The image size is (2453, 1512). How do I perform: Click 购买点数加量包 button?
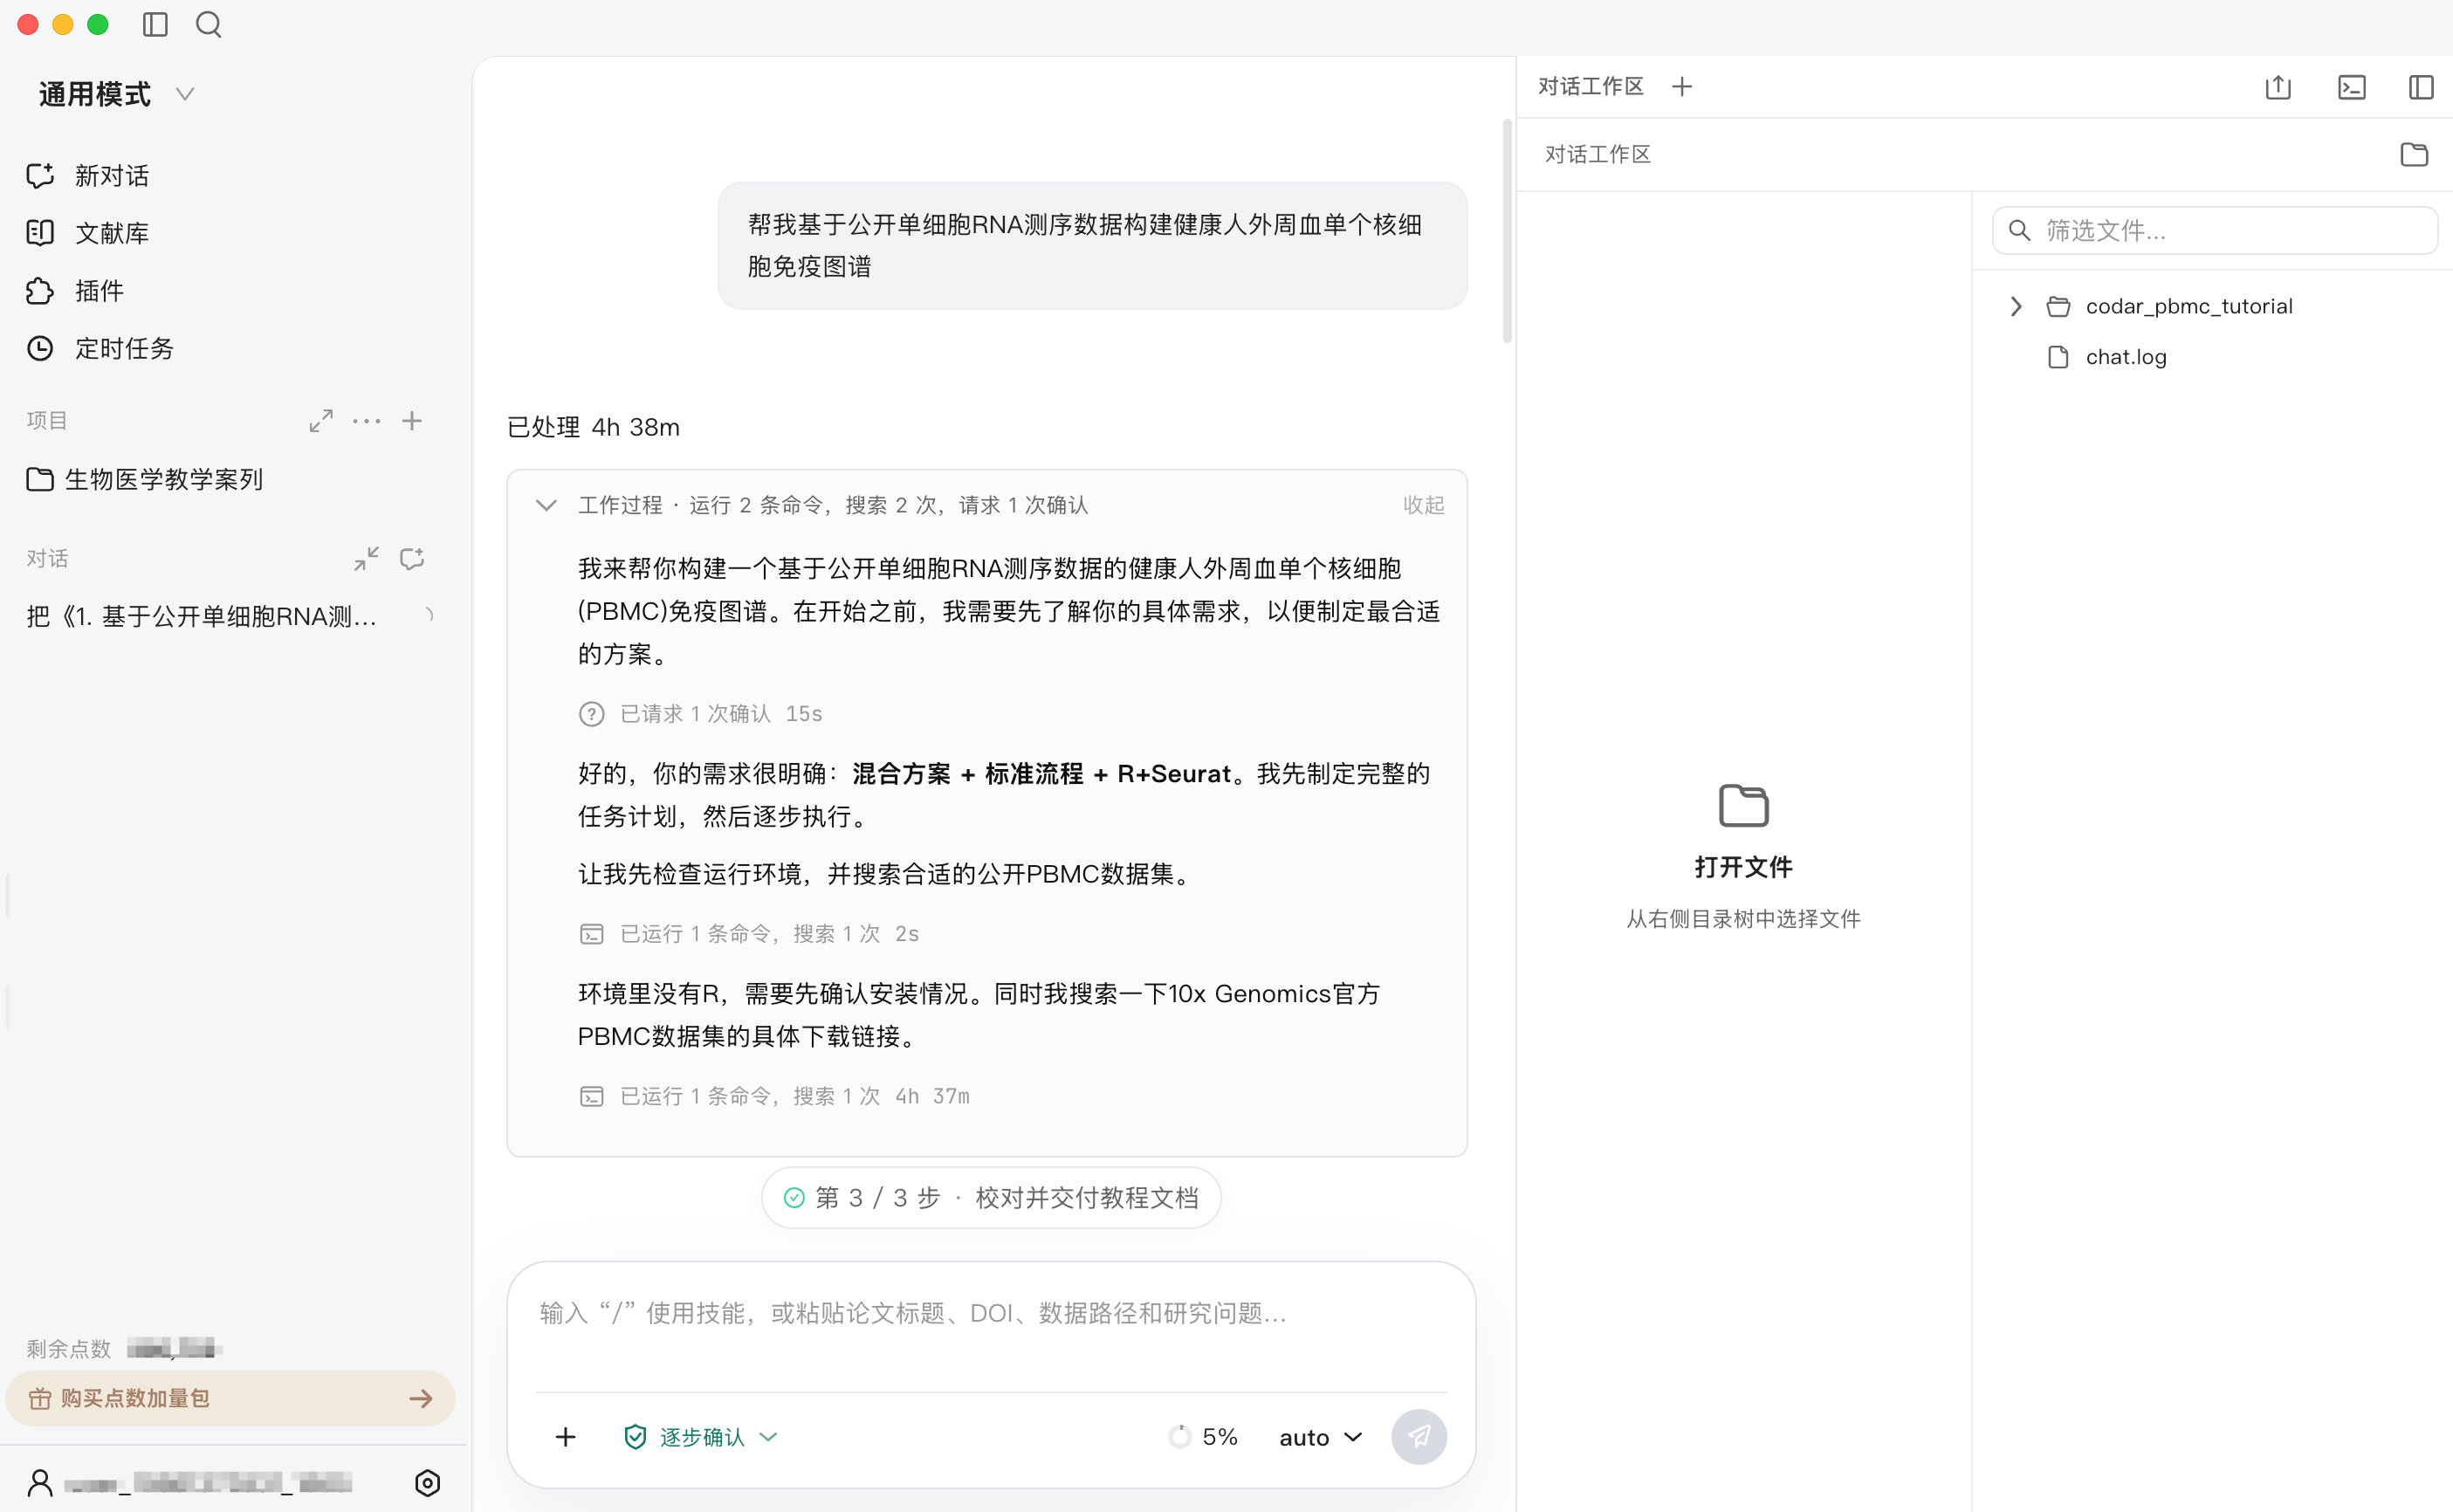coord(230,1398)
